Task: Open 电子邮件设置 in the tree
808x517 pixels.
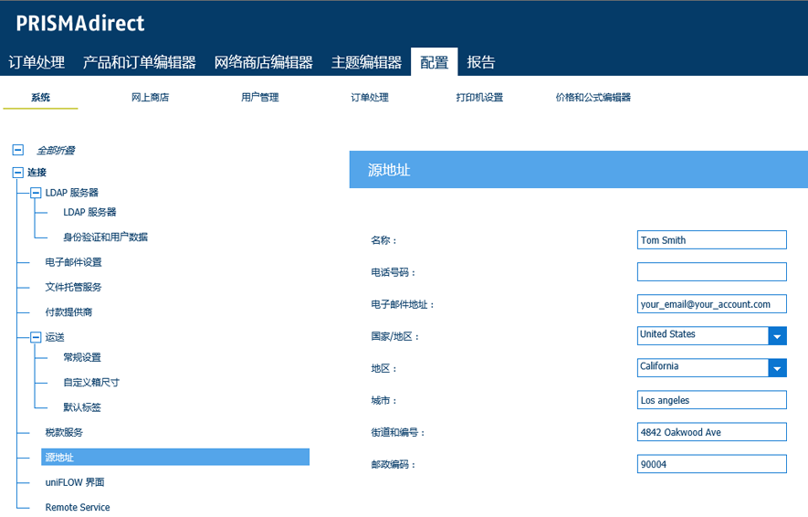Action: click(73, 262)
